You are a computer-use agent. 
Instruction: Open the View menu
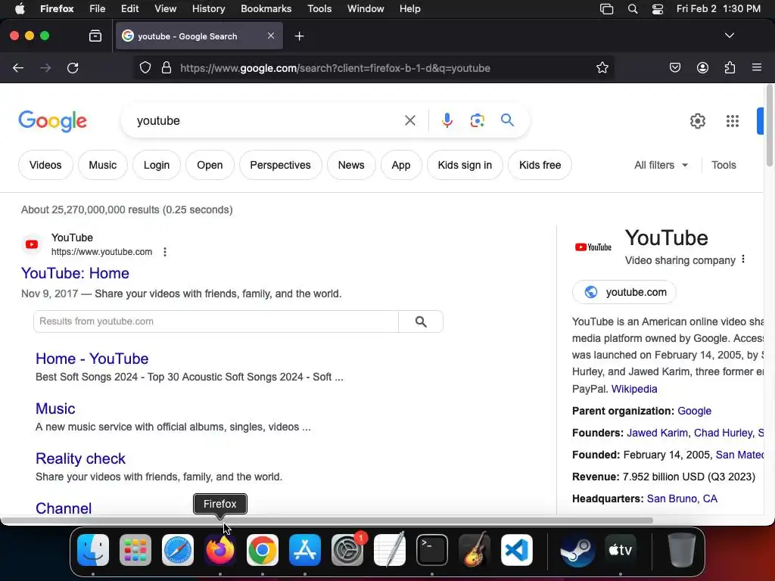pos(165,9)
